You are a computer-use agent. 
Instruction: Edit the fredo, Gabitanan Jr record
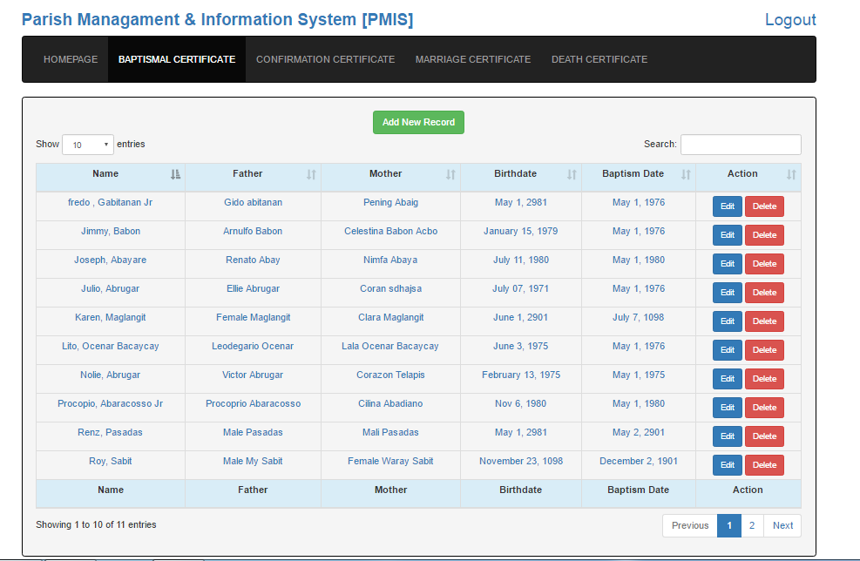click(x=728, y=206)
